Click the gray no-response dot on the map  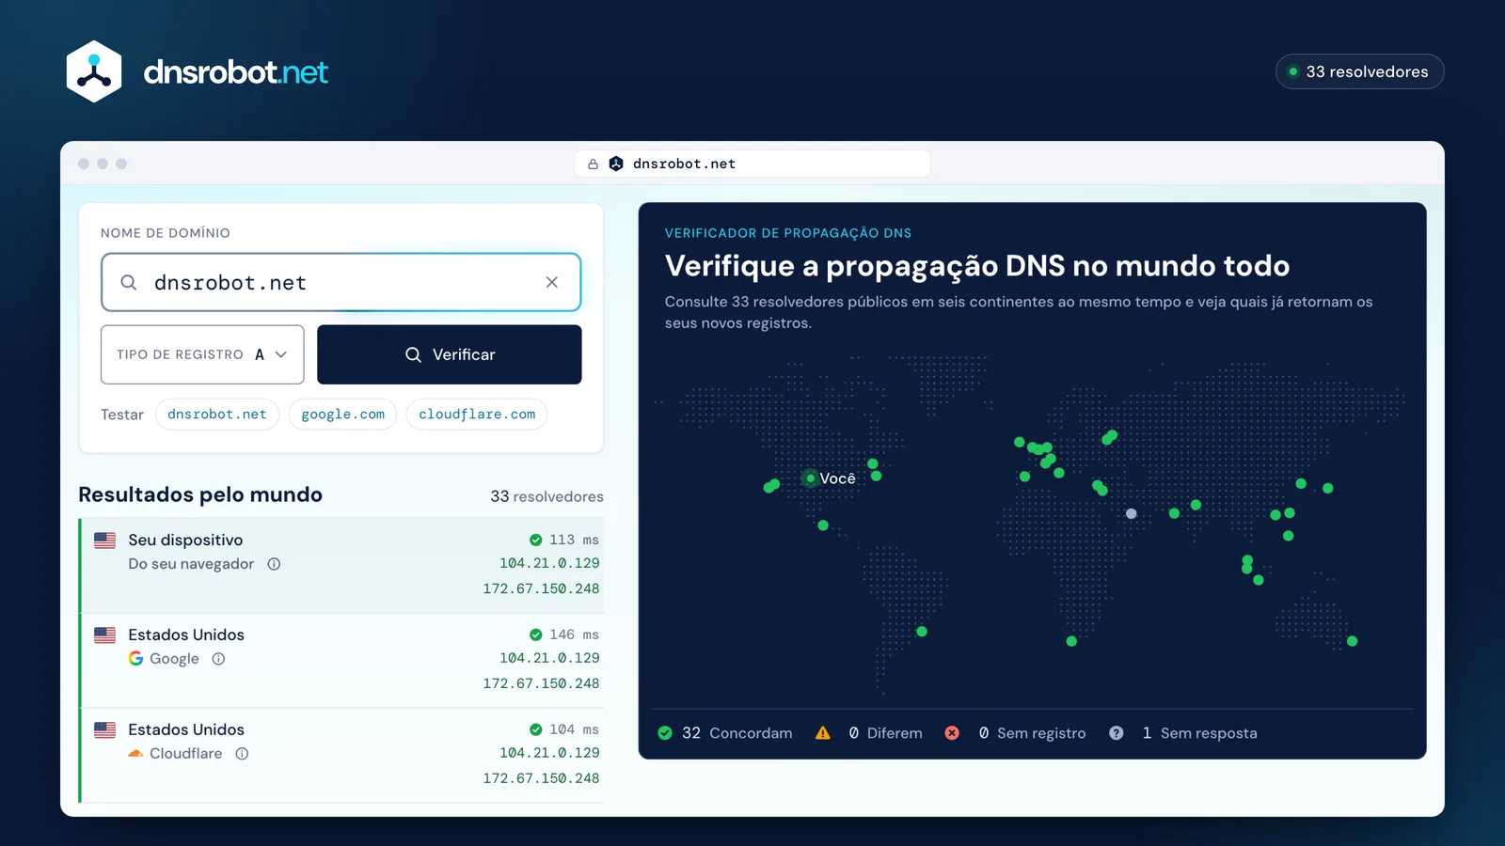coord(1132,513)
